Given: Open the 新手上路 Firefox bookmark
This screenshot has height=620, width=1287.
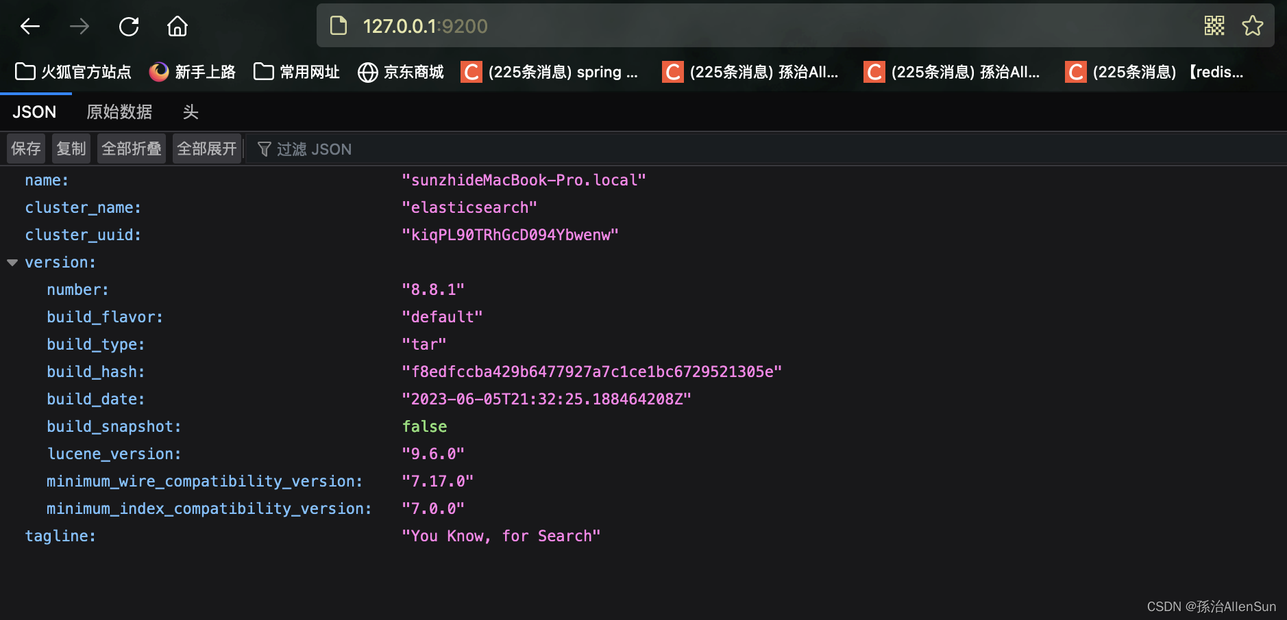Looking at the screenshot, I should tap(193, 72).
